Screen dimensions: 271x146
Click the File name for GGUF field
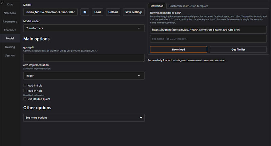[208, 39]
